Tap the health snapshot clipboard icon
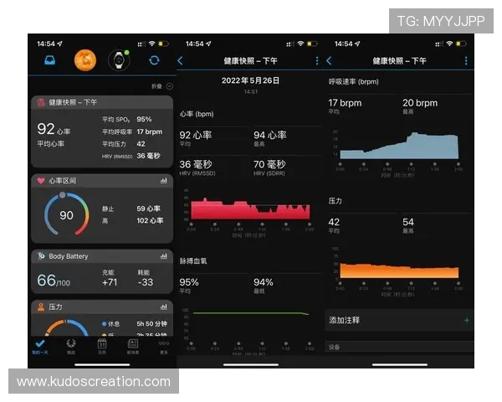 pyautogui.click(x=41, y=102)
